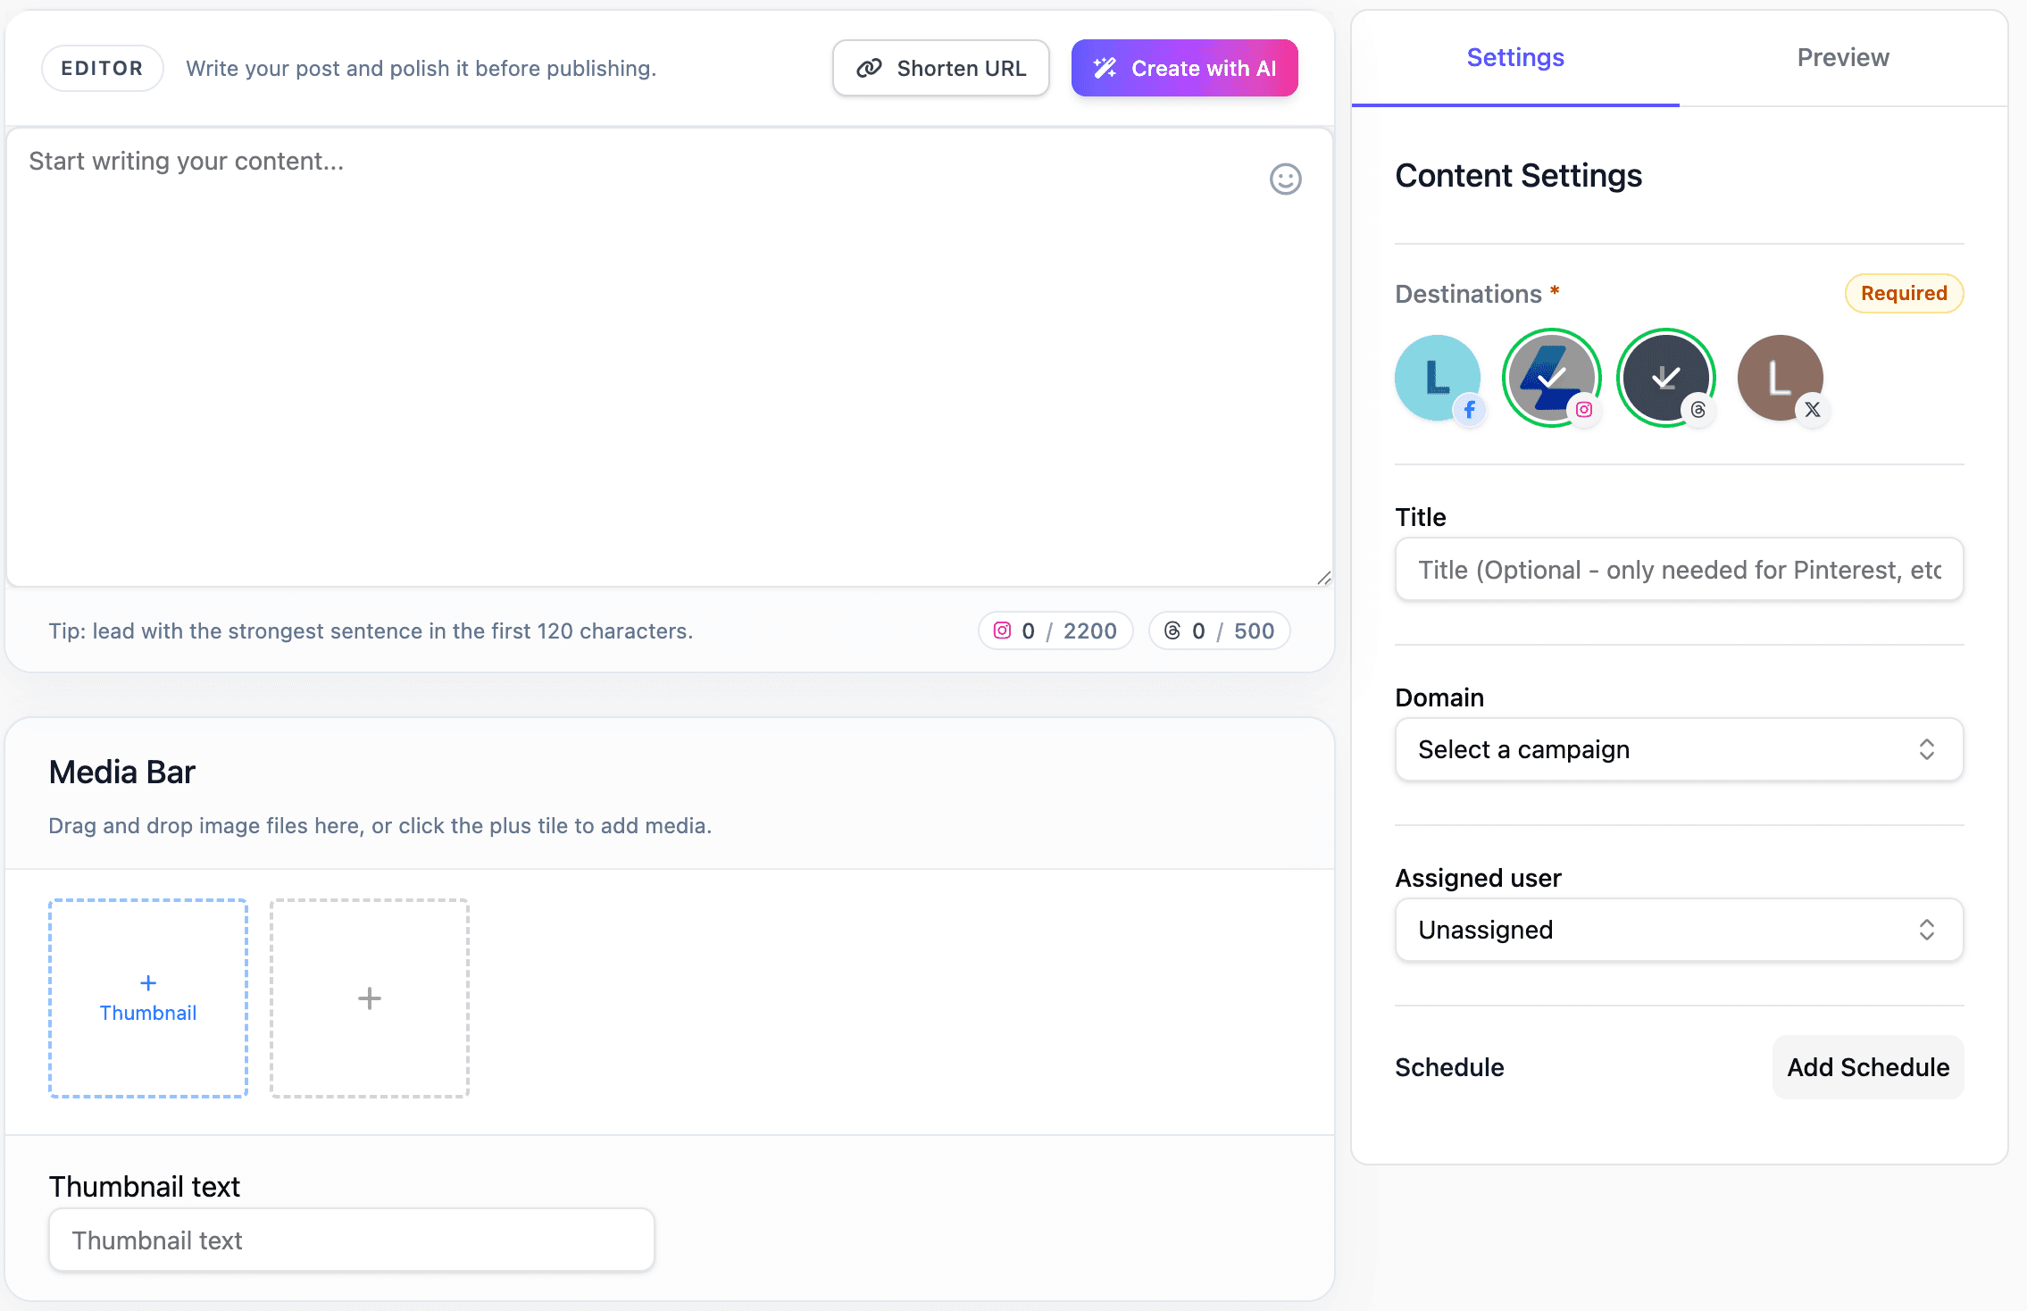The width and height of the screenshot is (2027, 1311).
Task: Deselect the Instagram destination
Action: coord(1551,377)
